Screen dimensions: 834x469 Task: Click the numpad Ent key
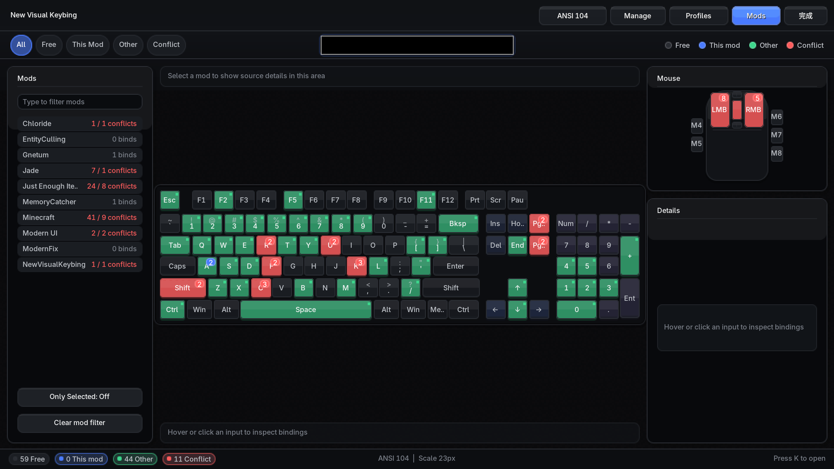pos(630,299)
